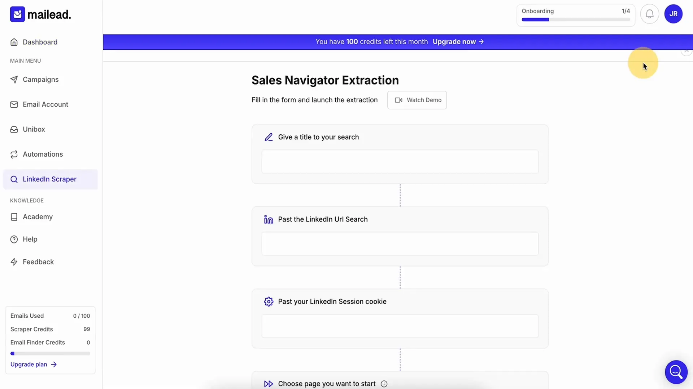Image resolution: width=693 pixels, height=389 pixels.
Task: Open the Help label in sidebar
Action: 30,240
